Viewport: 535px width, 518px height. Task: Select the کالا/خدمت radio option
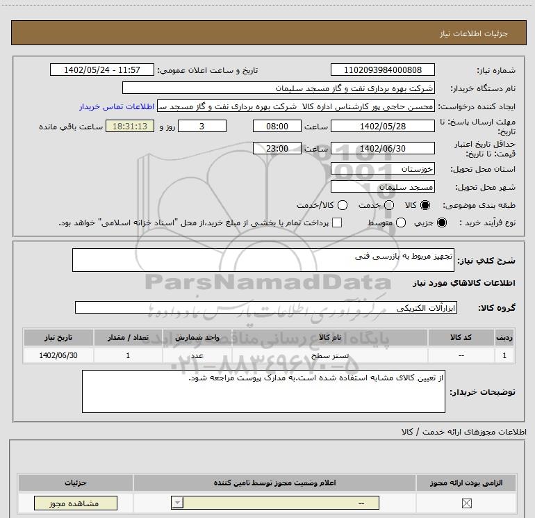[x=343, y=205]
